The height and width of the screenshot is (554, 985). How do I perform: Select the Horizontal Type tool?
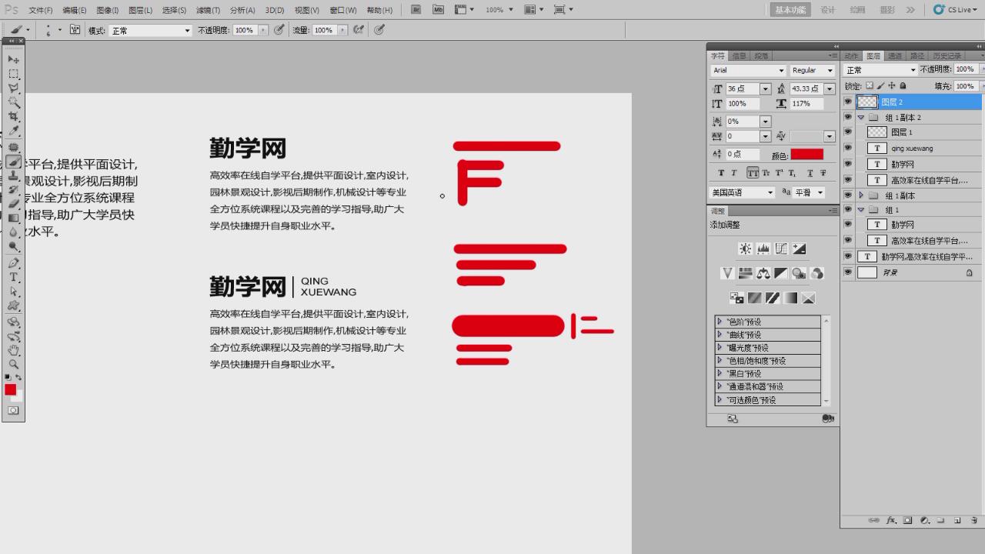[14, 278]
